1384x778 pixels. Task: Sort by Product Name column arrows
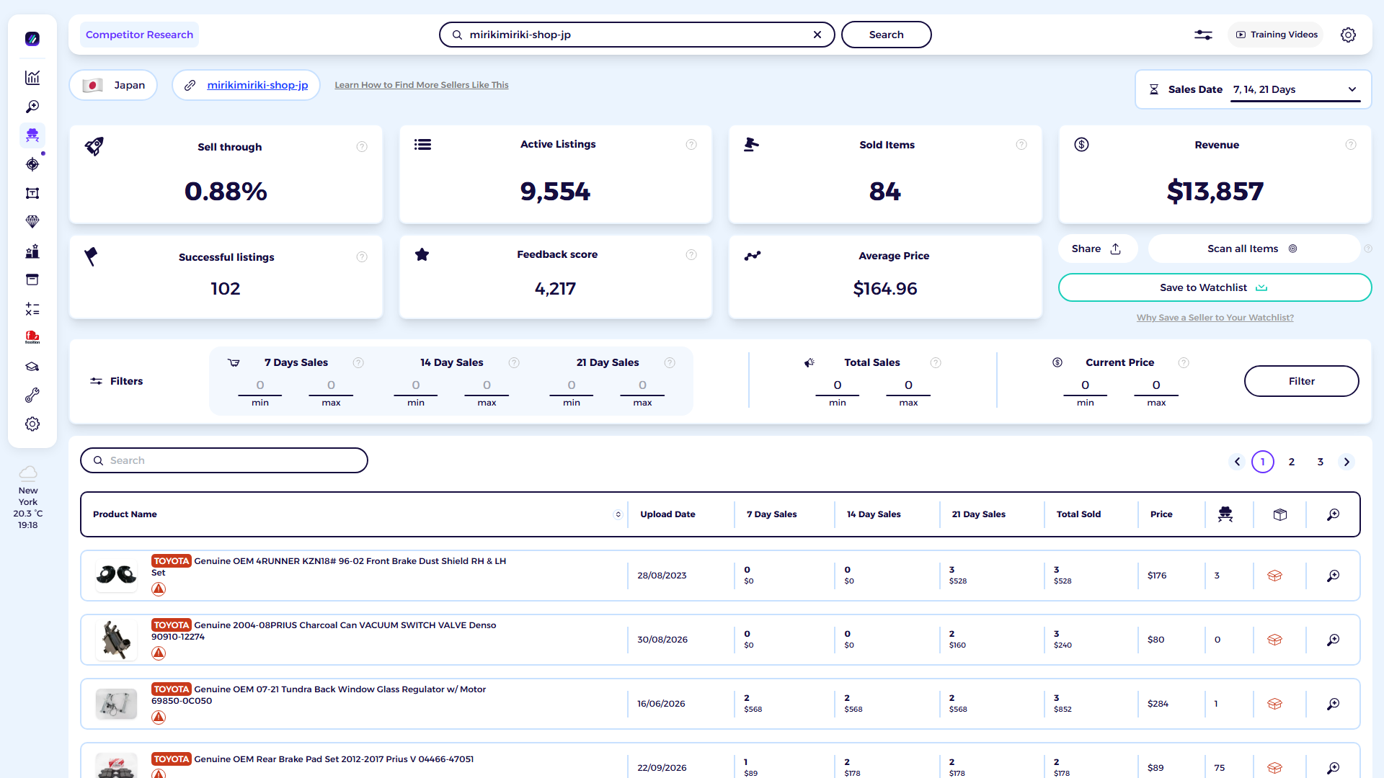618,514
